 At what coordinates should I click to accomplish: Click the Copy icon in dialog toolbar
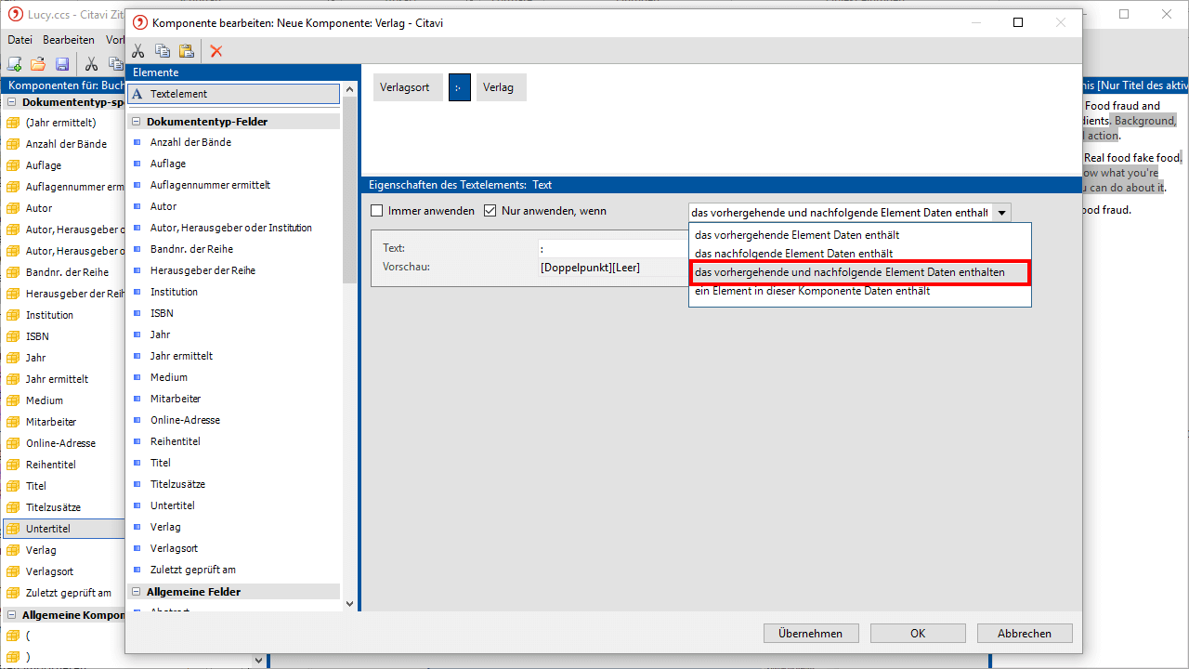click(163, 51)
